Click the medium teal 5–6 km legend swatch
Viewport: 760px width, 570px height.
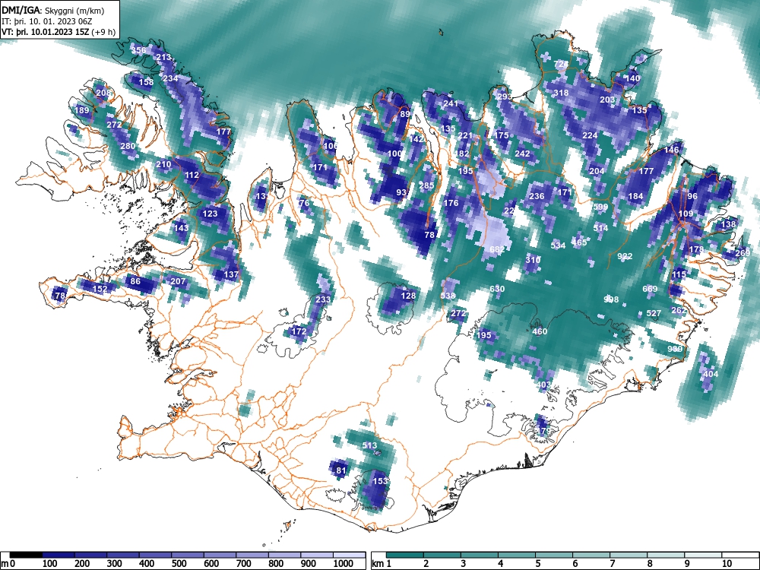pos(554,555)
